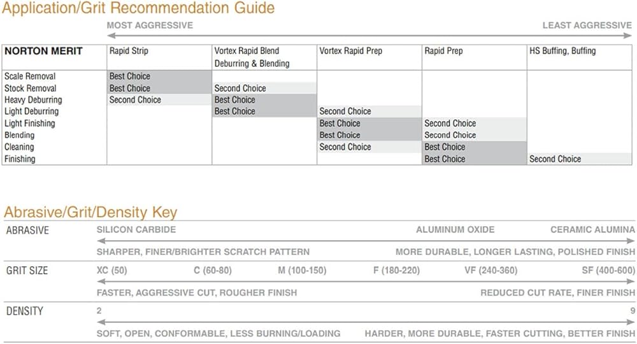The height and width of the screenshot is (344, 637).
Task: Click density value 9 on the scale
Action: (x=633, y=312)
